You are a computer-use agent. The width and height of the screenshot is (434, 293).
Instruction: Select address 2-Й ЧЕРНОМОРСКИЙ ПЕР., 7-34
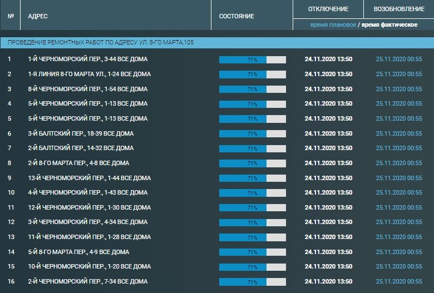[x=88, y=281]
